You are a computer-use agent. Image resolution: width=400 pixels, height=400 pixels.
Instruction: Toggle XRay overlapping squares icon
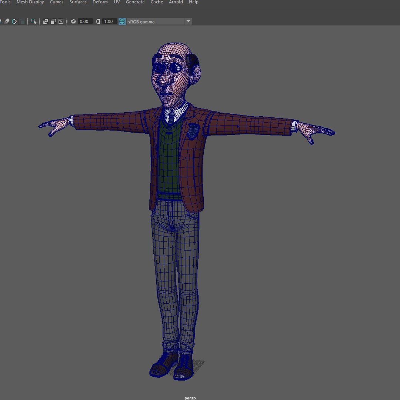46,21
